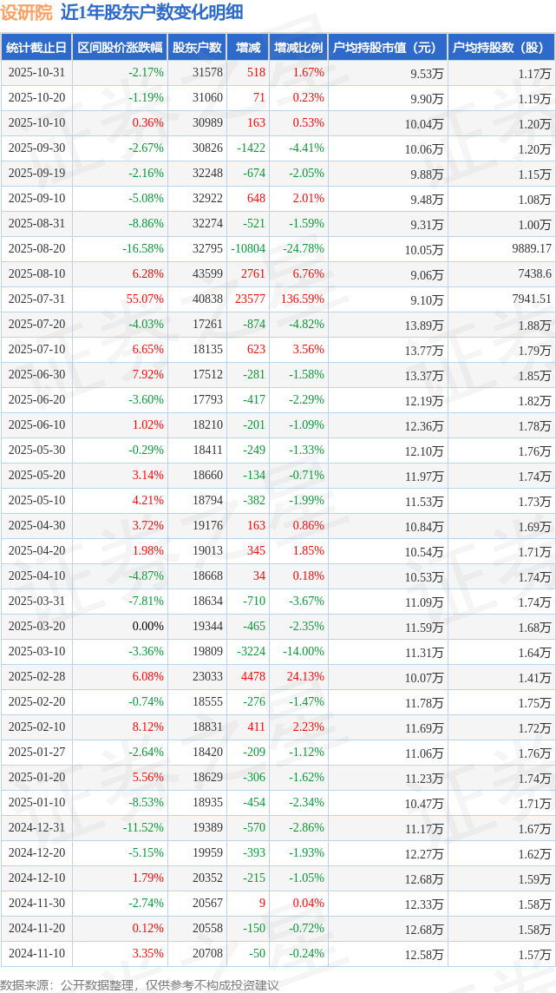Screen dimensions: 556x993
Task: Select the 户均持股市值（元） column header
Action: [388, 48]
